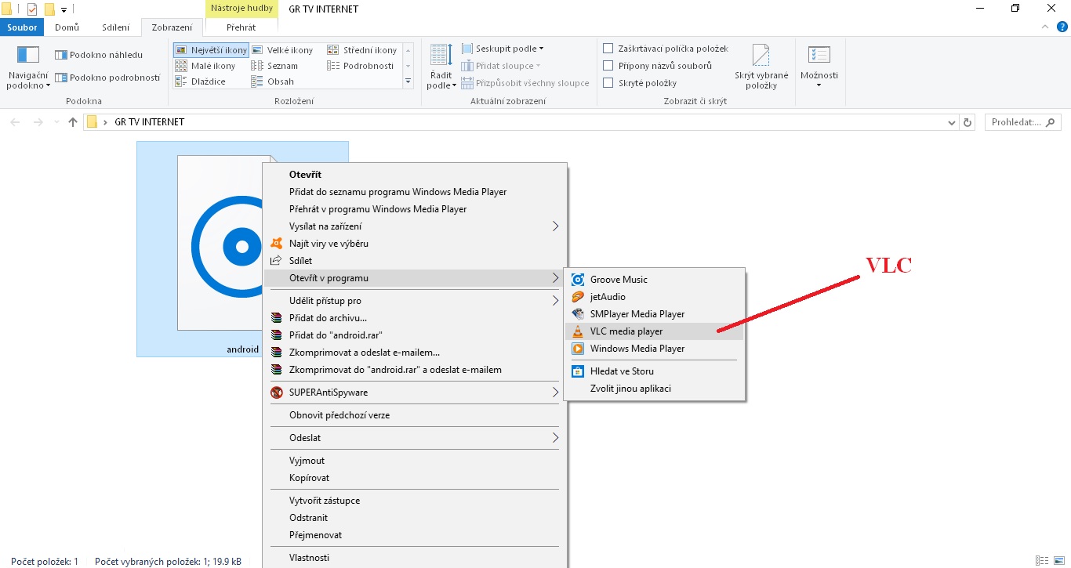Switch to large icons view in status bar
The image size is (1071, 568).
1058,561
